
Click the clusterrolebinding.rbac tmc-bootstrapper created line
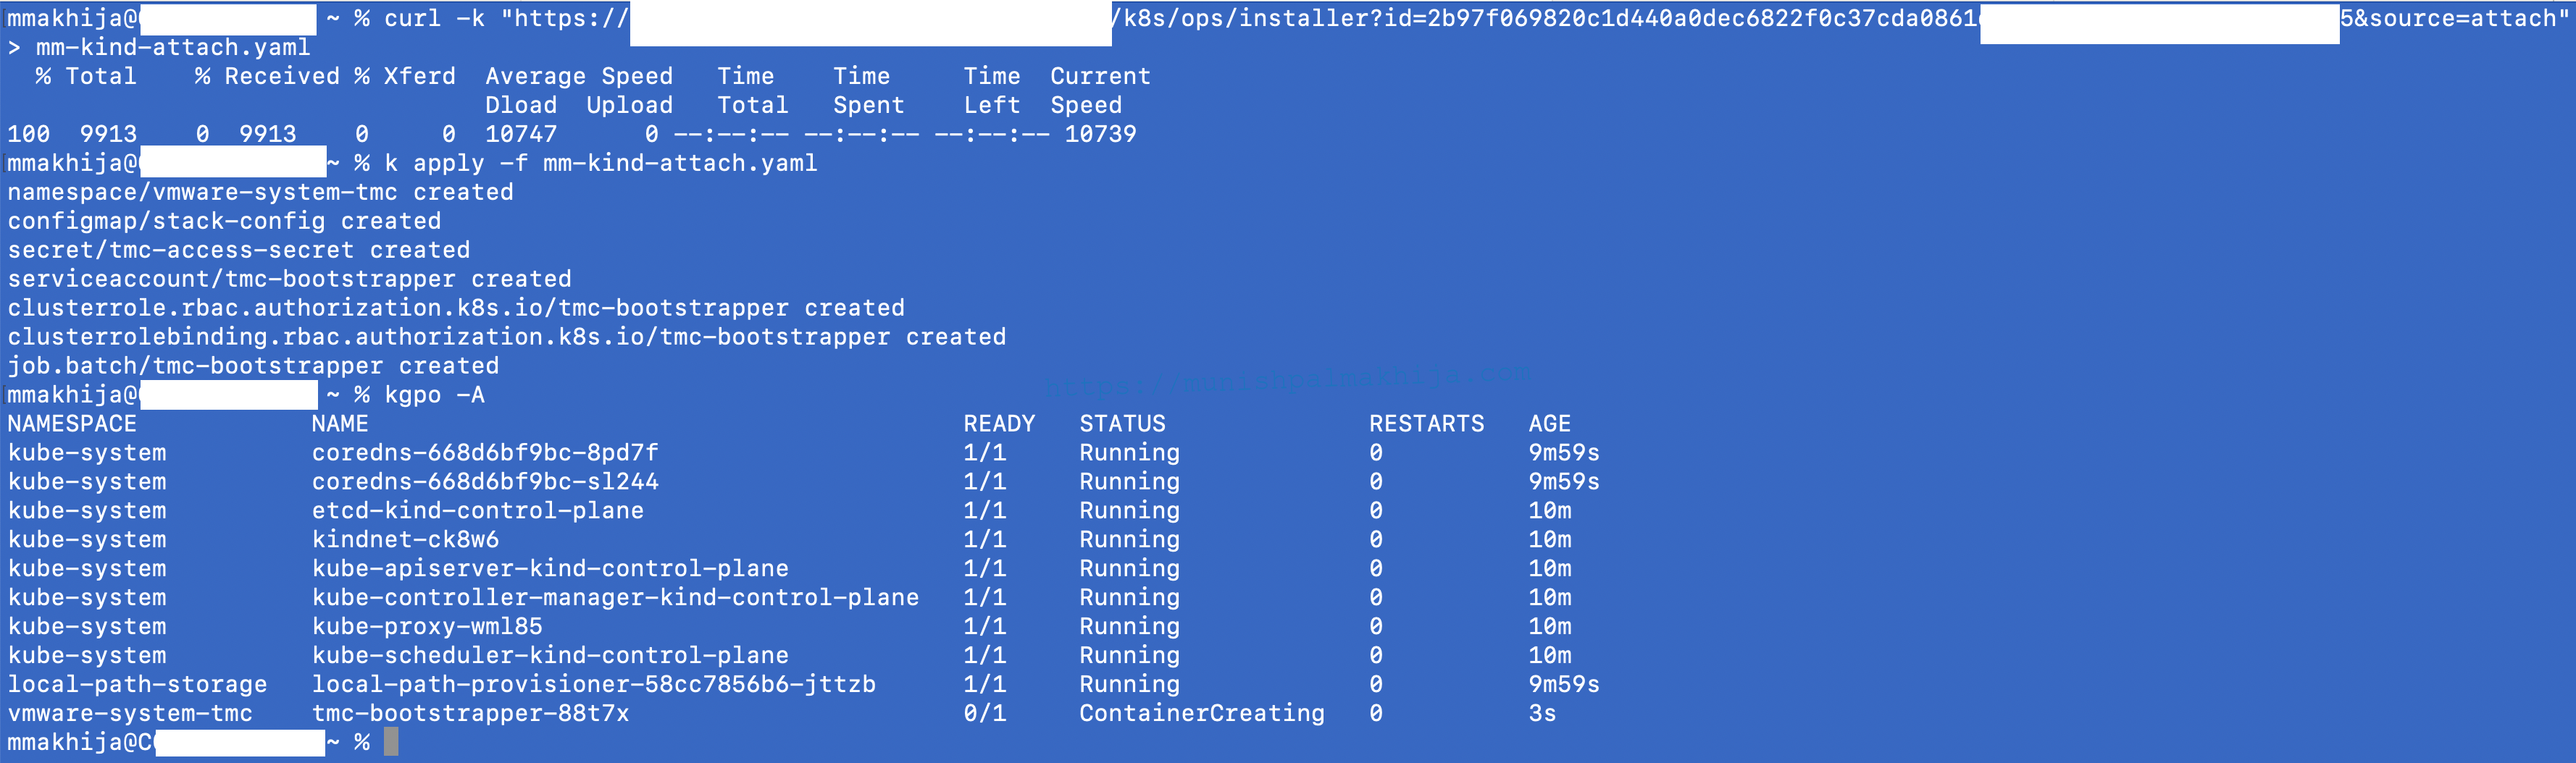coord(507,337)
